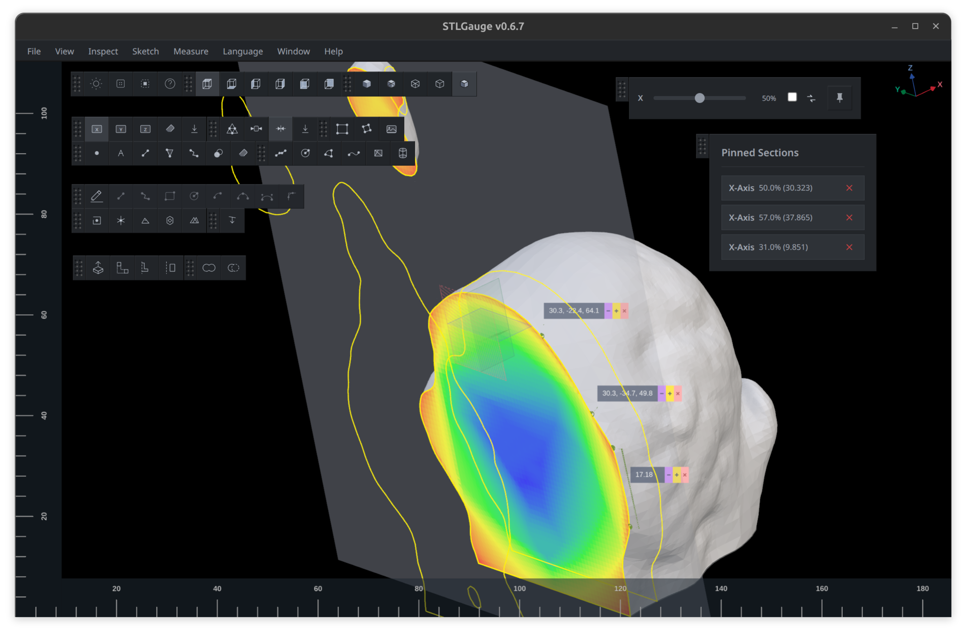The width and height of the screenshot is (967, 635).
Task: Select the circle sketch tool
Action: [194, 196]
